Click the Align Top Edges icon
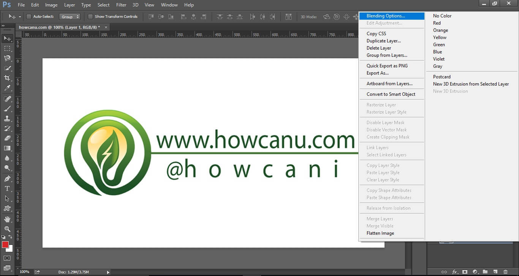519x276 pixels. point(151,17)
